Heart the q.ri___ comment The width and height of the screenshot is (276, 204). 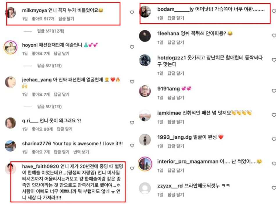132,123
